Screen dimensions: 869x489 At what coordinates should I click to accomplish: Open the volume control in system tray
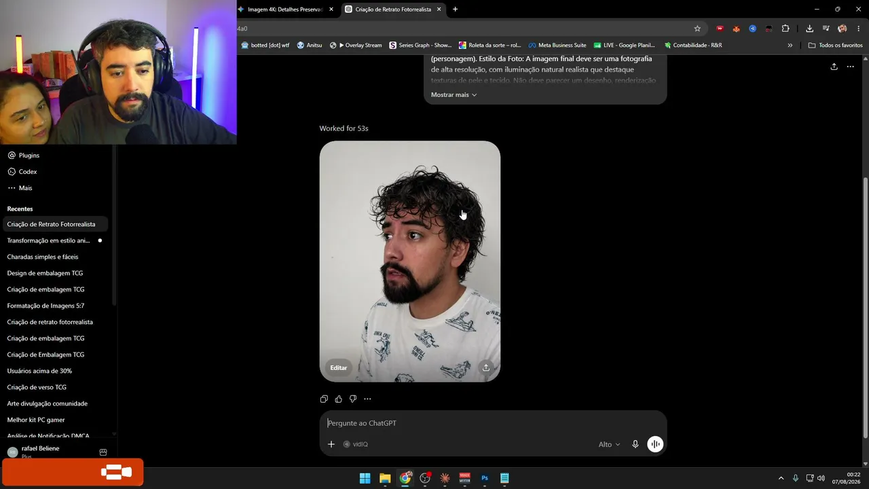pos(821,478)
